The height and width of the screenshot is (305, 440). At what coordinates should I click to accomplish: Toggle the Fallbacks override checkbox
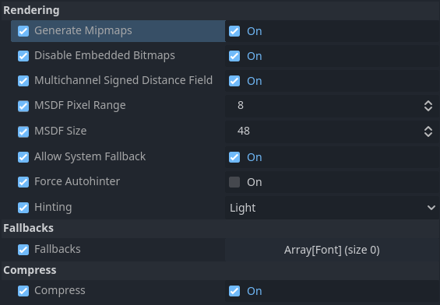(x=23, y=250)
